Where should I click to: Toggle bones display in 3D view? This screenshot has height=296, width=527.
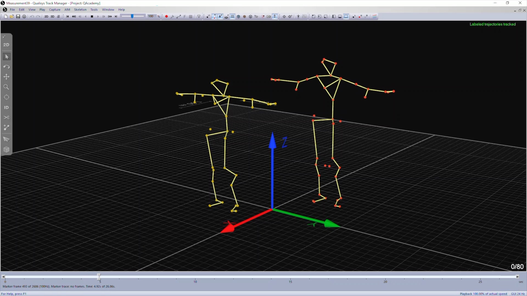[x=214, y=16]
